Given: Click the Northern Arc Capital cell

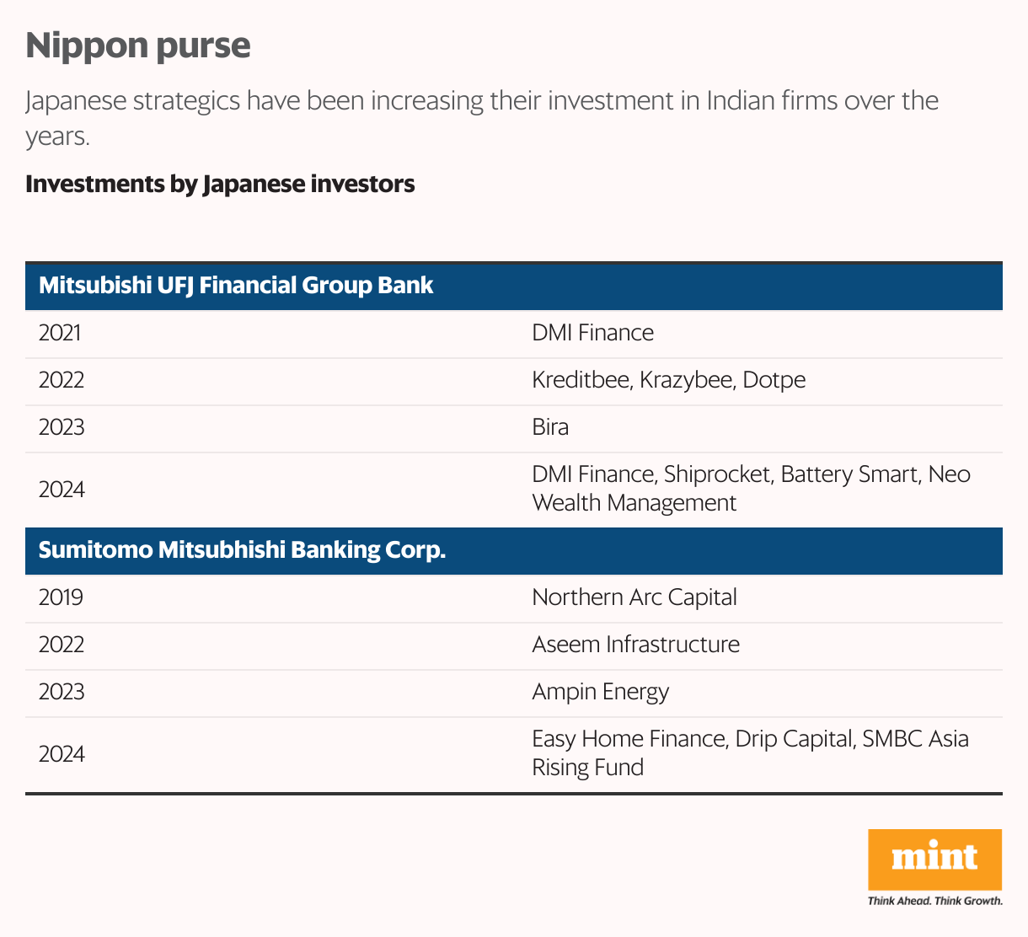Looking at the screenshot, I should tap(634, 597).
